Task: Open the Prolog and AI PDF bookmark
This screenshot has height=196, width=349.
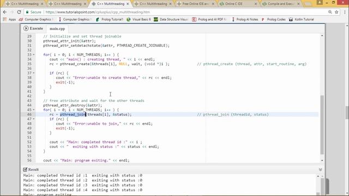Action: pyautogui.click(x=209, y=20)
